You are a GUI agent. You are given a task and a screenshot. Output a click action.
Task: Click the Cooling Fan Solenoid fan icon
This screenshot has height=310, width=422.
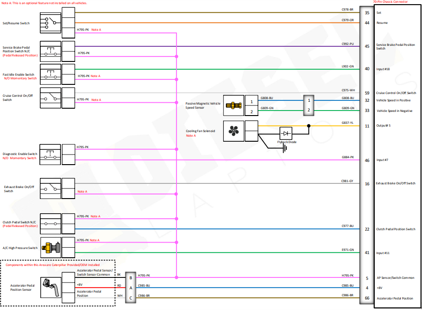coord(234,131)
